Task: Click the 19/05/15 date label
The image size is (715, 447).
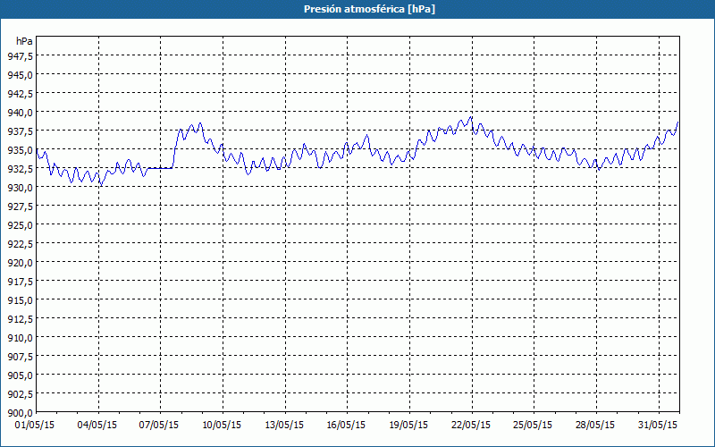Action: click(x=408, y=425)
